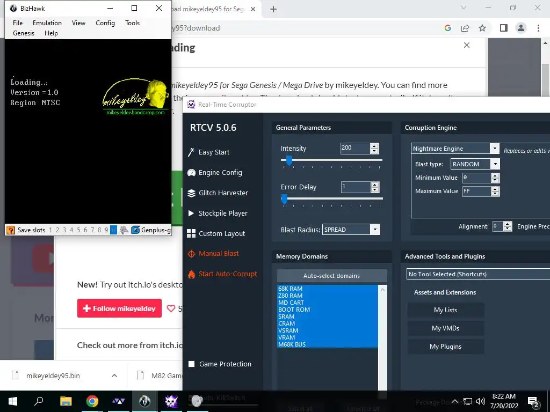
Task: Select BOOT ROM memory domain
Action: tap(328, 310)
